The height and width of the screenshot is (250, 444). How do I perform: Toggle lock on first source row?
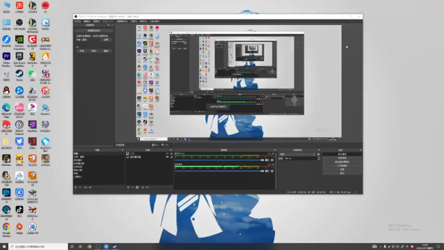point(171,153)
